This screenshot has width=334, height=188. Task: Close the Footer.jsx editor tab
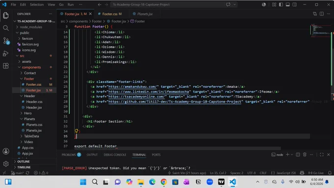(x=90, y=14)
